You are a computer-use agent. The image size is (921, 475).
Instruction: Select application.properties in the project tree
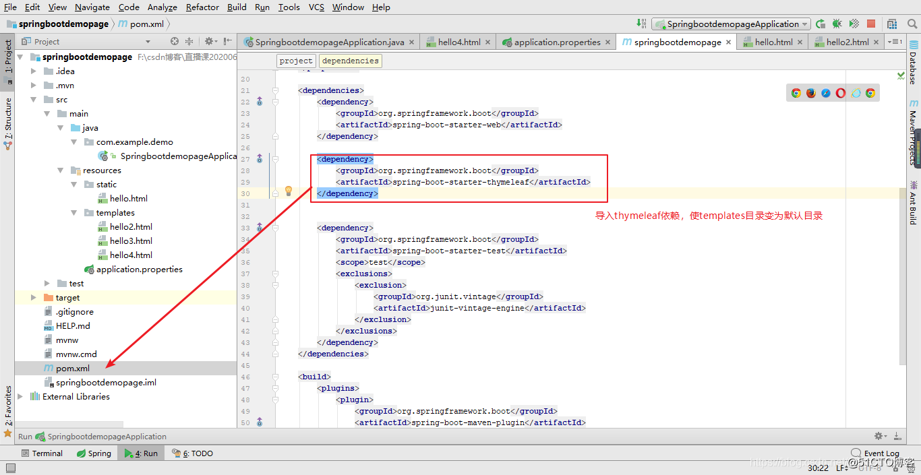click(139, 269)
